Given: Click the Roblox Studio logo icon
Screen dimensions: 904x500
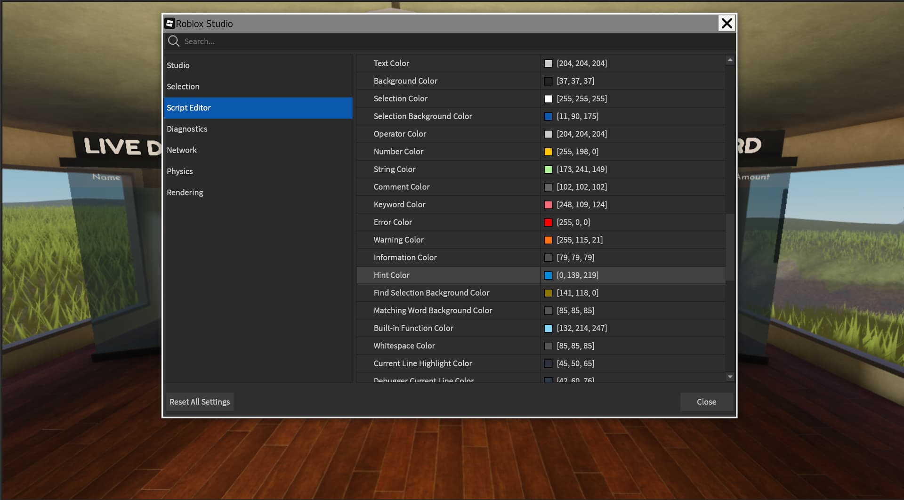Looking at the screenshot, I should (x=169, y=24).
